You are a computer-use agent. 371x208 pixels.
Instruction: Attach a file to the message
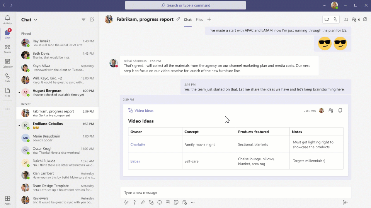[x=143, y=202]
